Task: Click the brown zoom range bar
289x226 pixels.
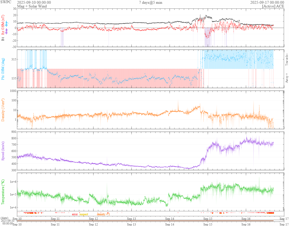Action: pos(145,221)
